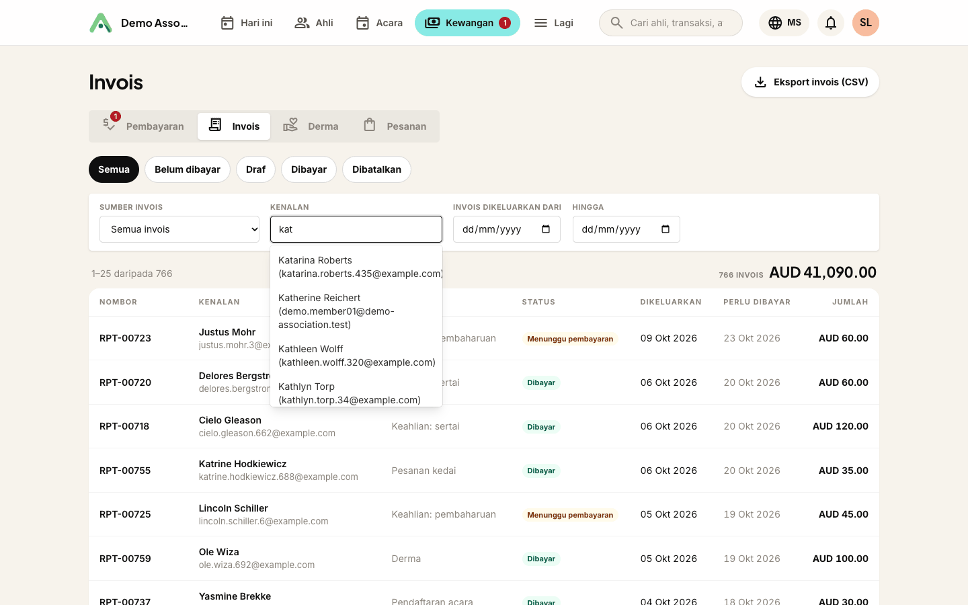Select Kathlyn Torp suggestion

pos(356,392)
